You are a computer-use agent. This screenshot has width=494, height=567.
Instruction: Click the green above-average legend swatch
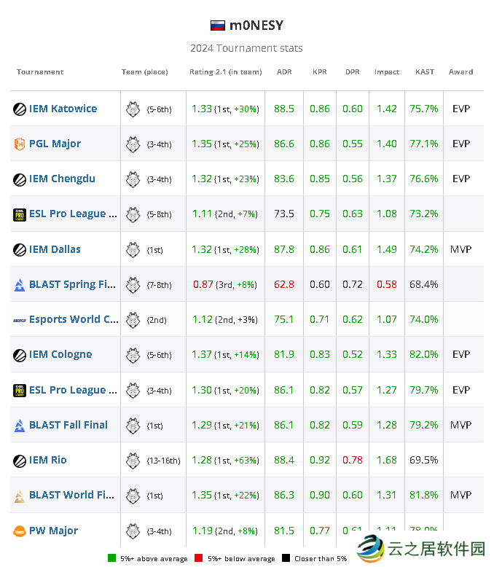point(111,559)
